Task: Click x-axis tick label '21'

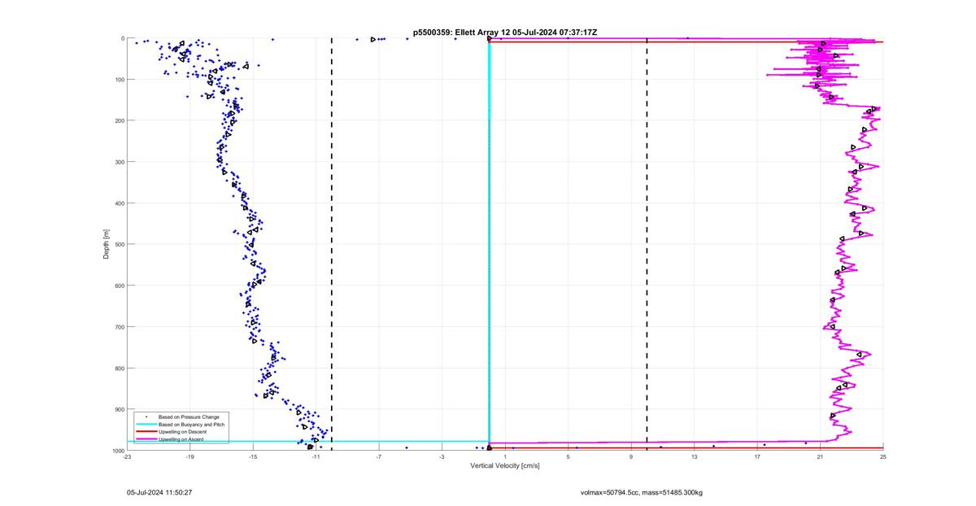Action: pos(820,457)
